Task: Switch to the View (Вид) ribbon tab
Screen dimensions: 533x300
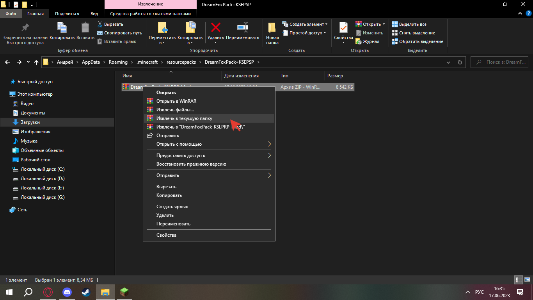Action: 94,14
